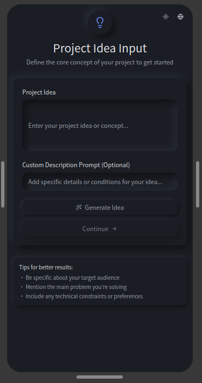Click the Generate Idea button
The image size is (202, 383).
[x=100, y=208]
